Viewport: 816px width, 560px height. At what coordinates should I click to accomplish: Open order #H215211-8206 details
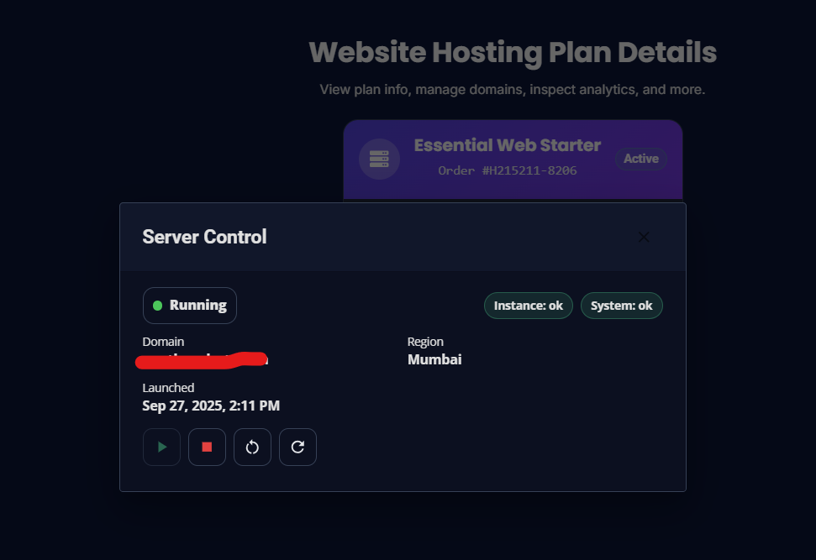(x=507, y=170)
